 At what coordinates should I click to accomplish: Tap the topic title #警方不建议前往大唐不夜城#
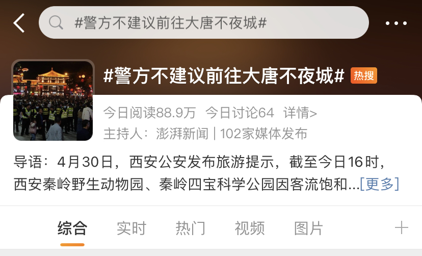[224, 75]
